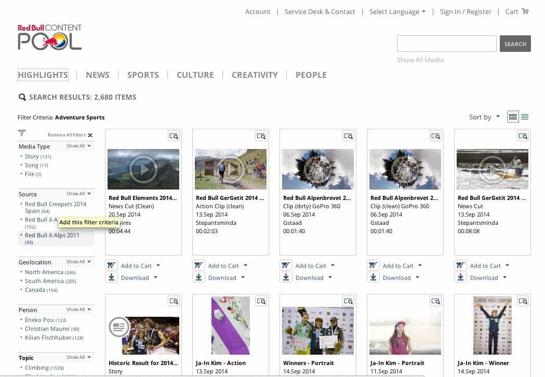Click the Download icon under Red Bull Alpenbrevet clip

point(286,277)
